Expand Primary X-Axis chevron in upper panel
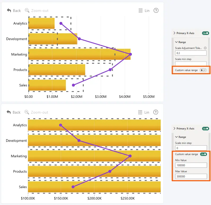The image size is (211, 205). click(174, 33)
